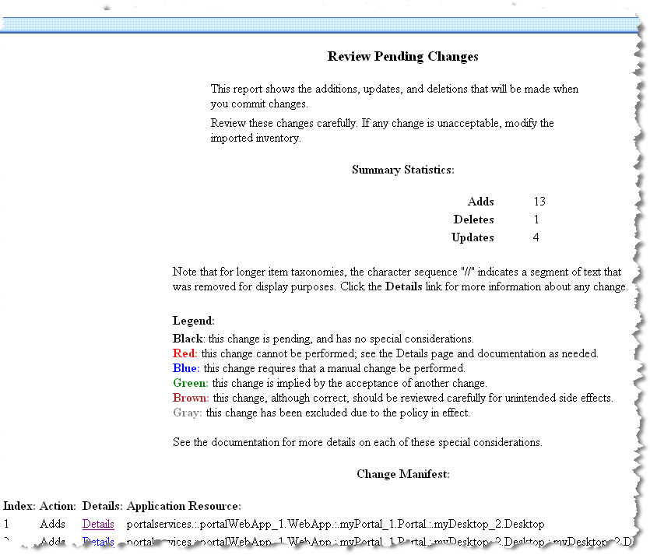This screenshot has width=650, height=555.
Task: Click the Adds count value 13
Action: point(539,202)
